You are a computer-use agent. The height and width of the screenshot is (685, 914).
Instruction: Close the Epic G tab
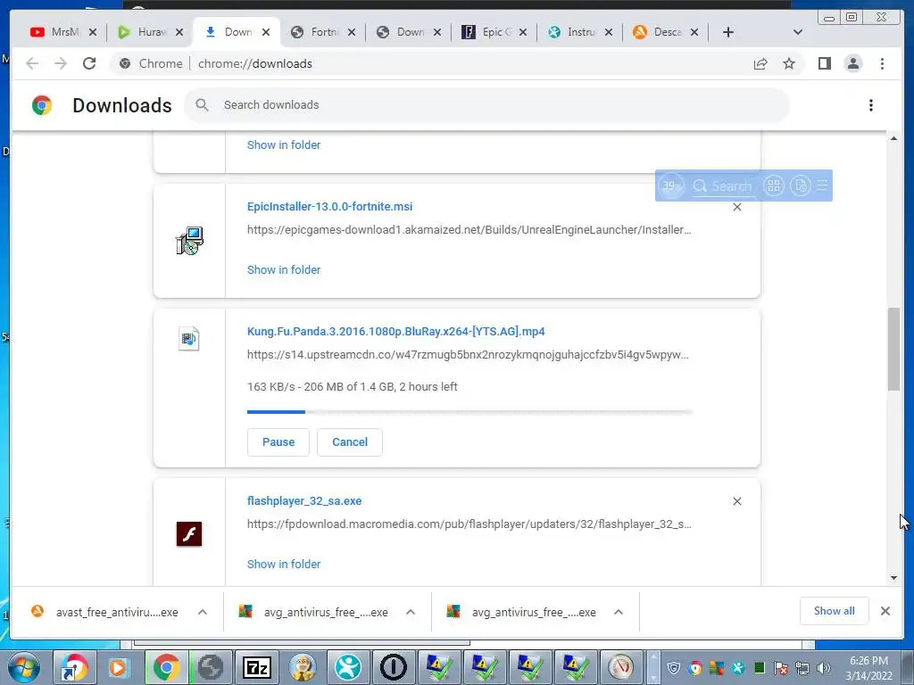(x=523, y=32)
